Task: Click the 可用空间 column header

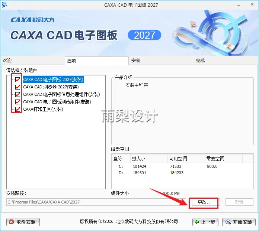Action: 186,159
